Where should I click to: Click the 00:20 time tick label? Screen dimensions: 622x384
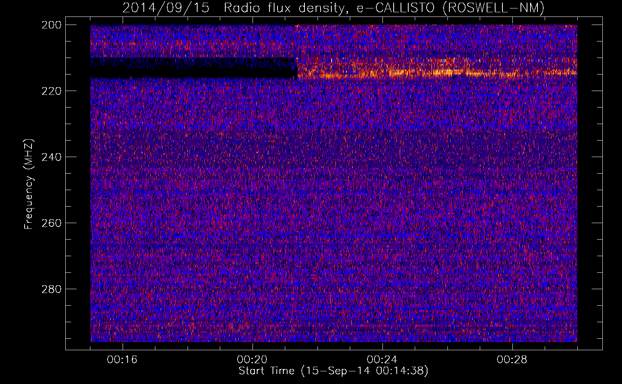point(252,360)
